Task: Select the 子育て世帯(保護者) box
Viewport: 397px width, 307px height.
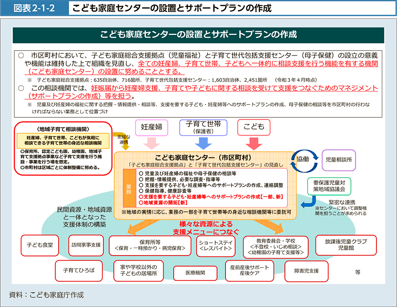Action: click(x=203, y=127)
